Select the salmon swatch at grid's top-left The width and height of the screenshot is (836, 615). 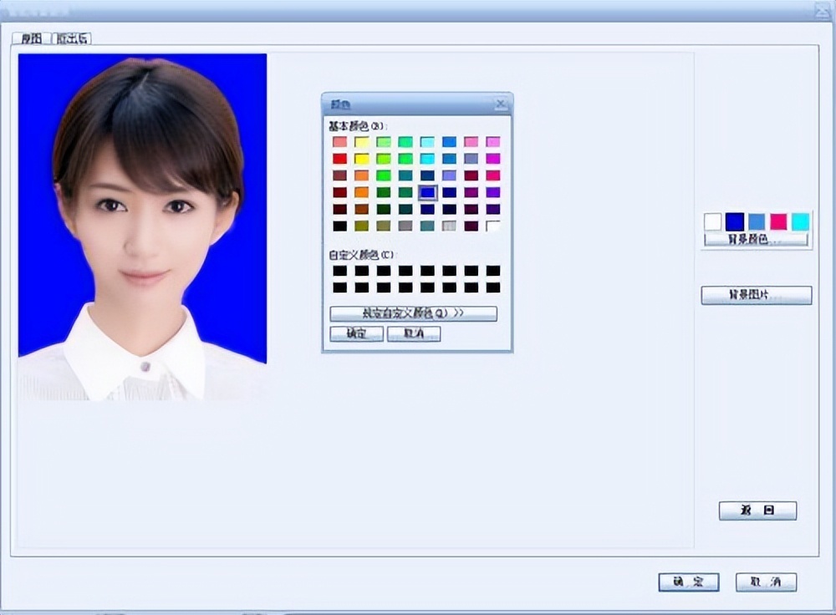pyautogui.click(x=339, y=142)
